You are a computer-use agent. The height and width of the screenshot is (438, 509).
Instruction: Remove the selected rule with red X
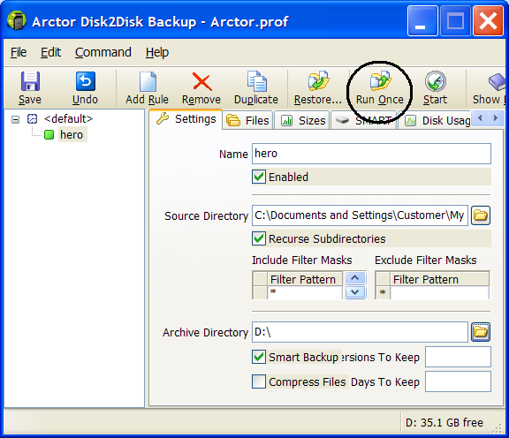point(201,88)
